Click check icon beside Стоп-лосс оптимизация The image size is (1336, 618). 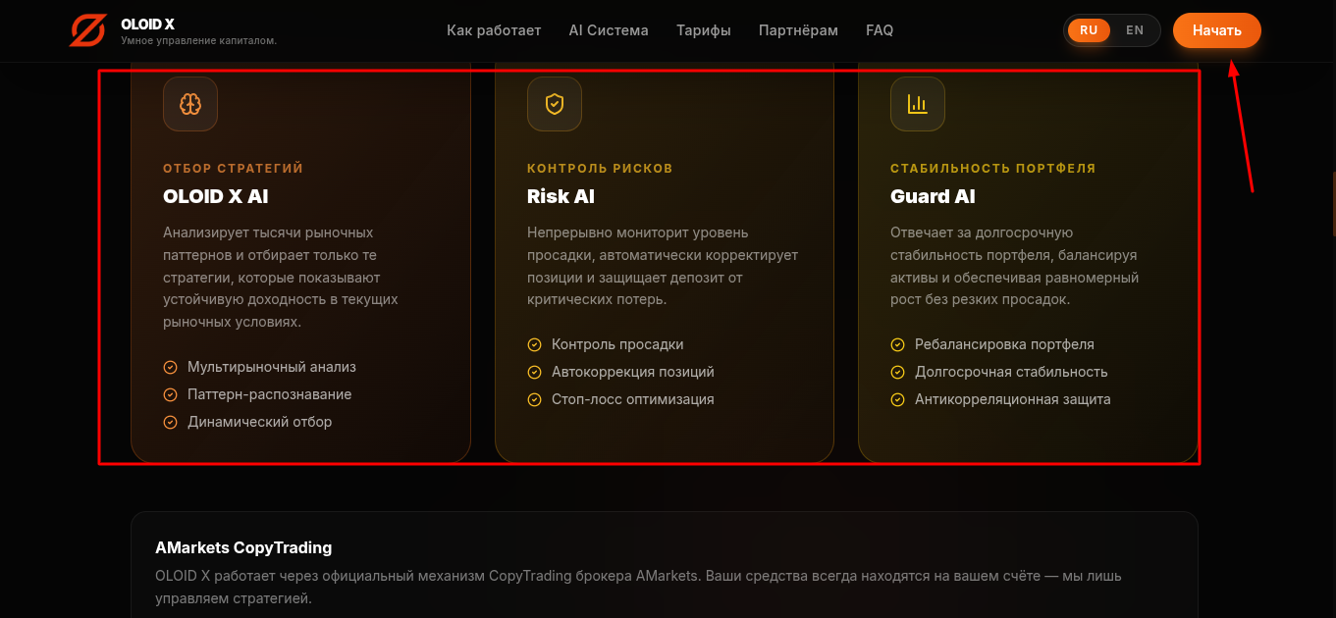pos(534,399)
